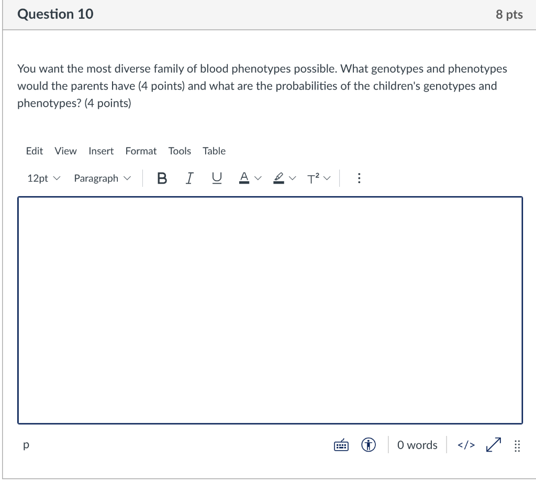Open the Format menu
Image resolution: width=536 pixels, height=482 pixels.
click(141, 151)
